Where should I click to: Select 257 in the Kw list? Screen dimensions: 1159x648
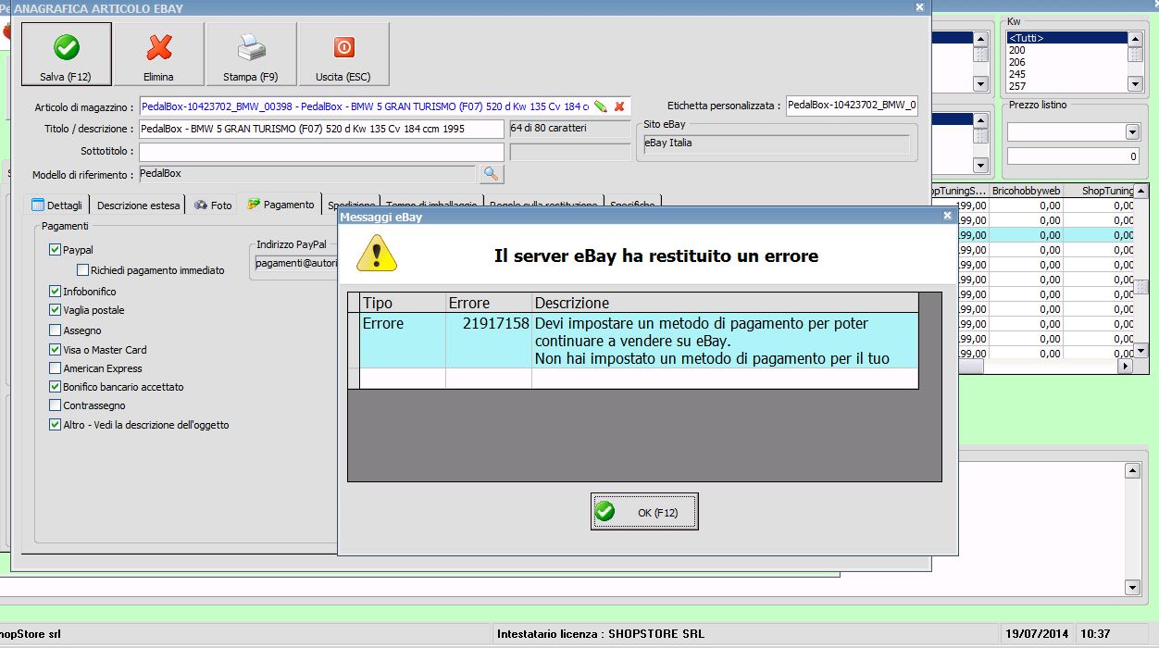click(x=1066, y=86)
